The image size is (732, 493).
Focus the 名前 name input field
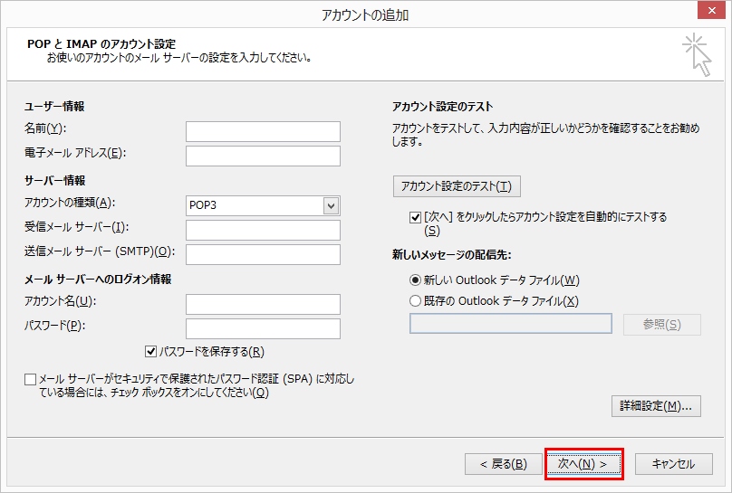click(x=263, y=131)
